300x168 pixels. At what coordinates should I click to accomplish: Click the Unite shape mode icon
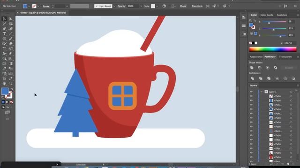pyautogui.click(x=252, y=68)
